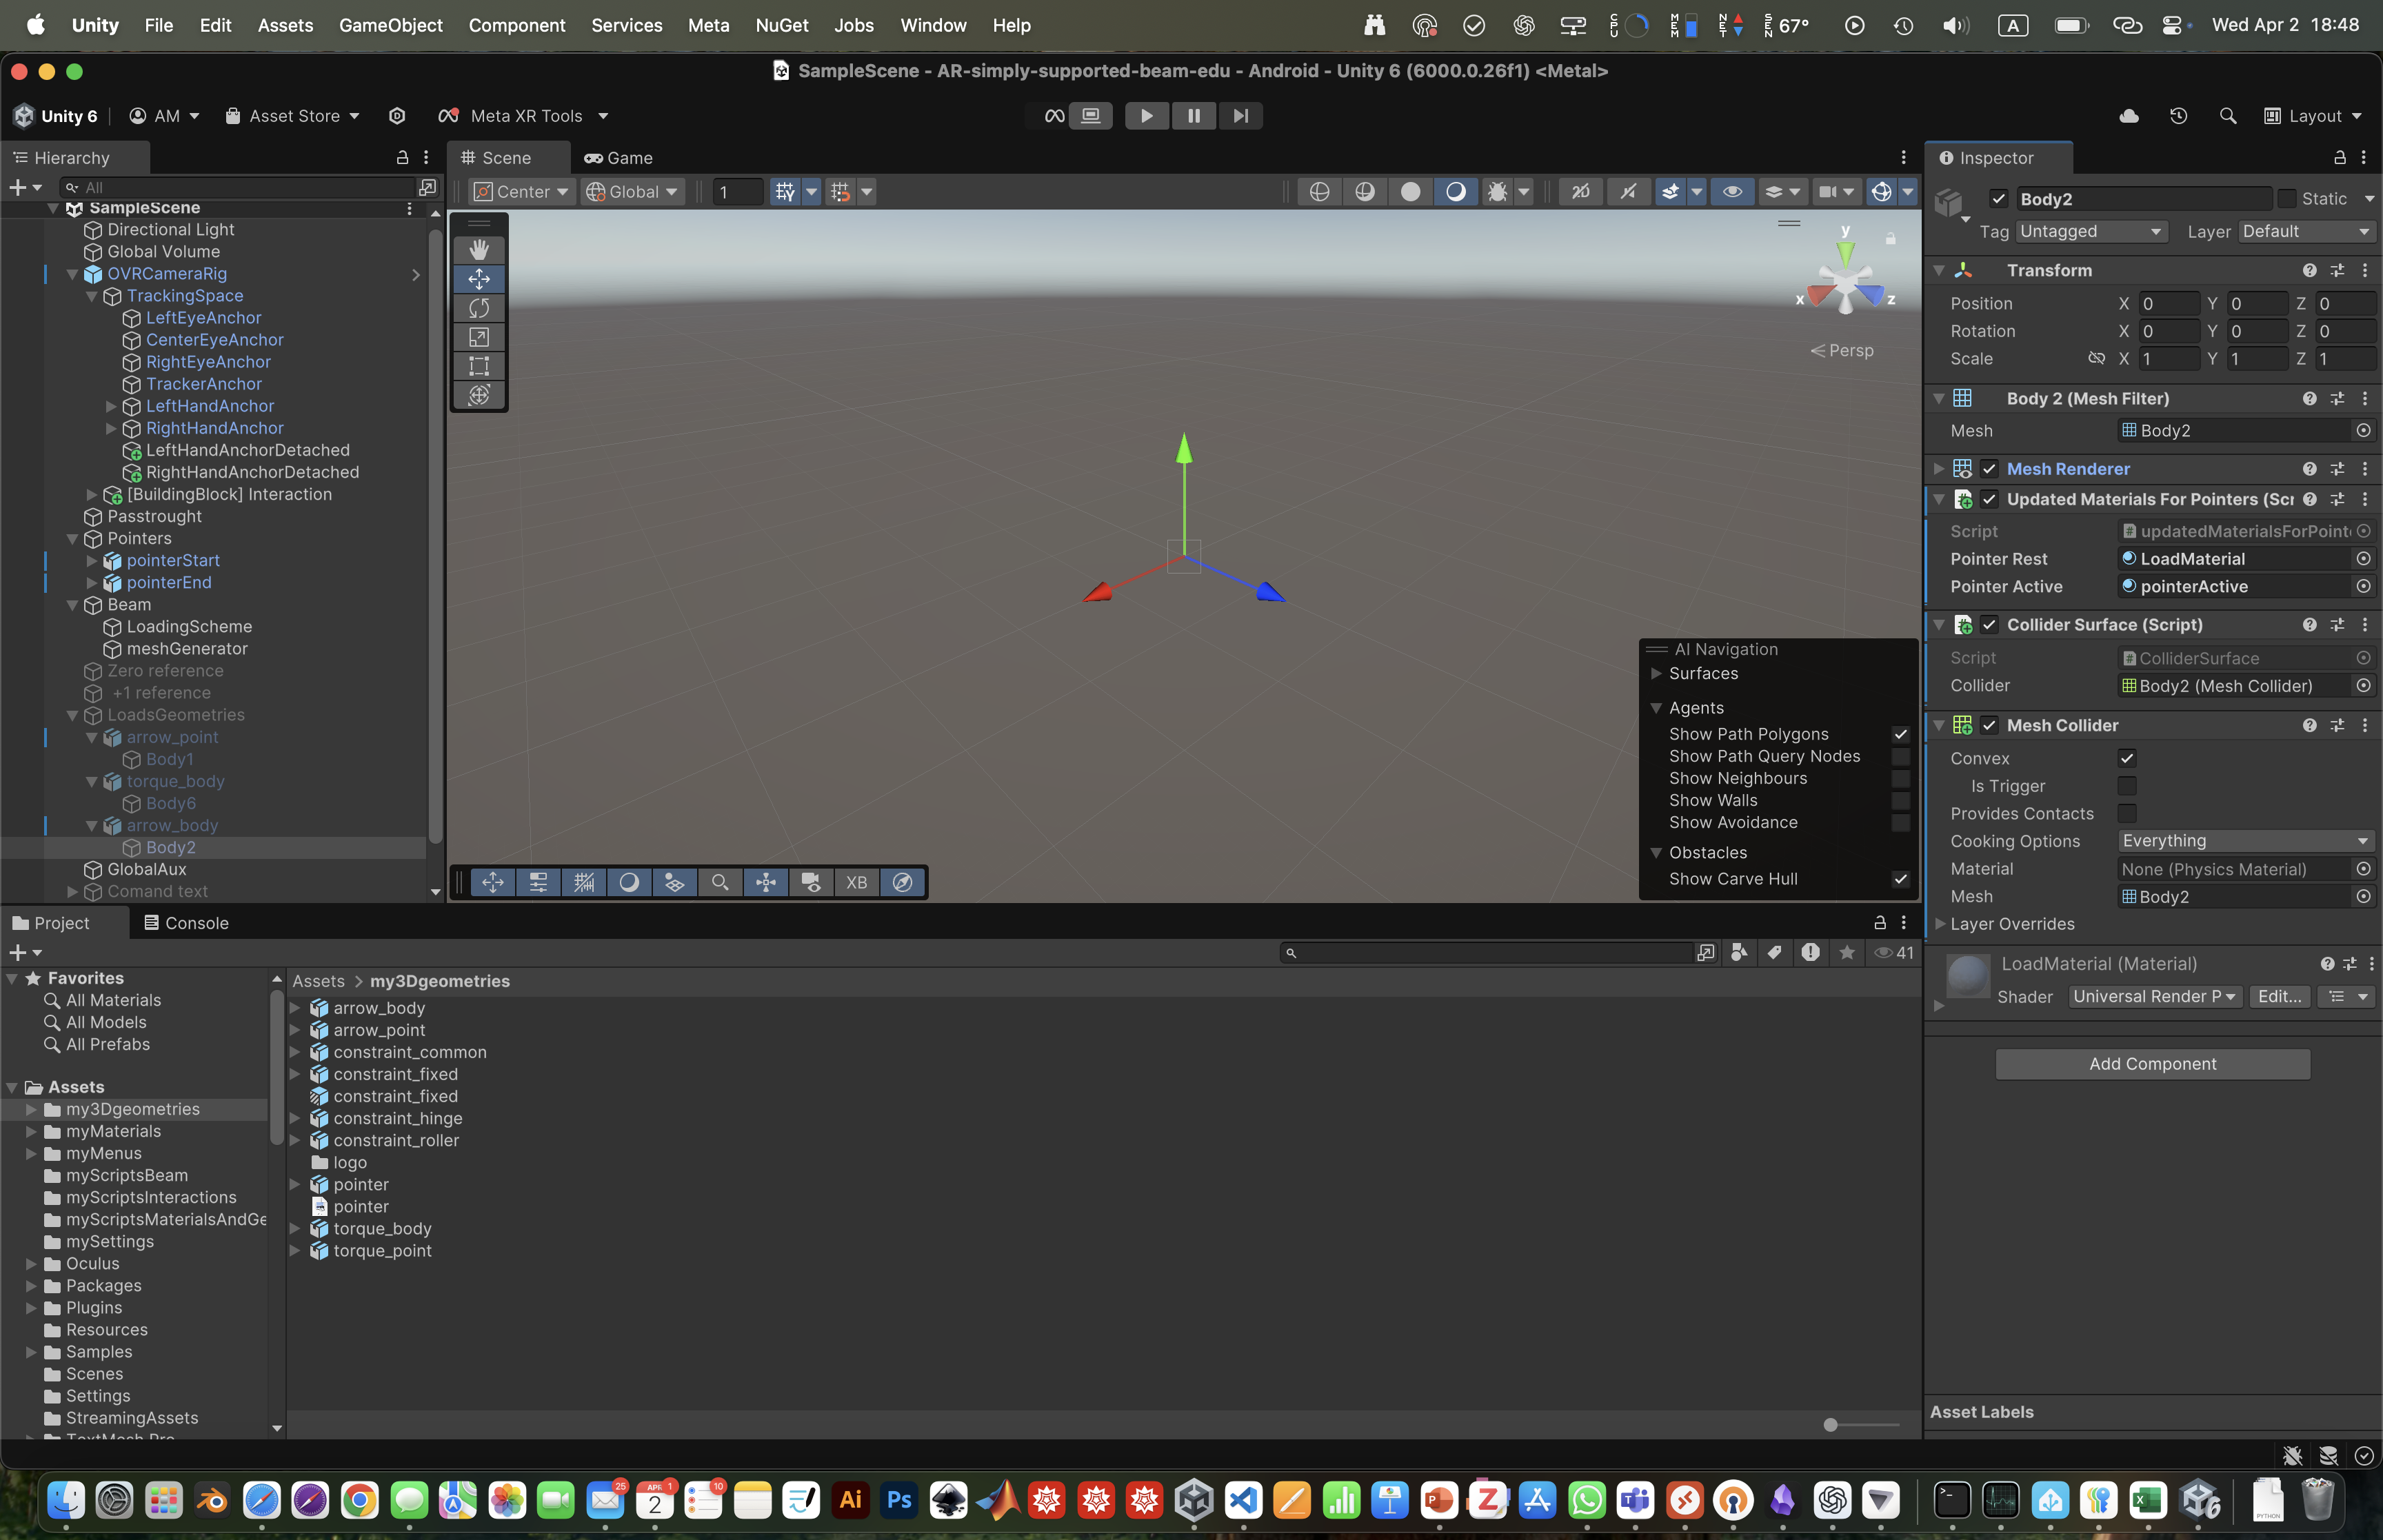
Task: Click the Persp projection label
Action: [x=1842, y=350]
